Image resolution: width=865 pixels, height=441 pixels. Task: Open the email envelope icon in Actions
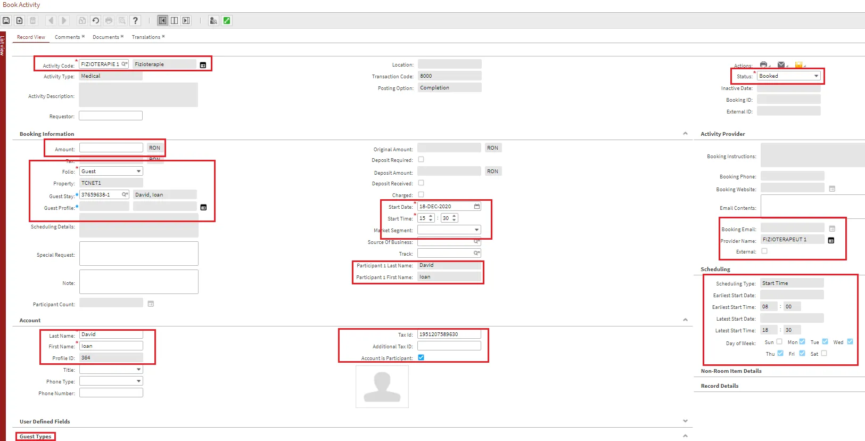coord(781,65)
